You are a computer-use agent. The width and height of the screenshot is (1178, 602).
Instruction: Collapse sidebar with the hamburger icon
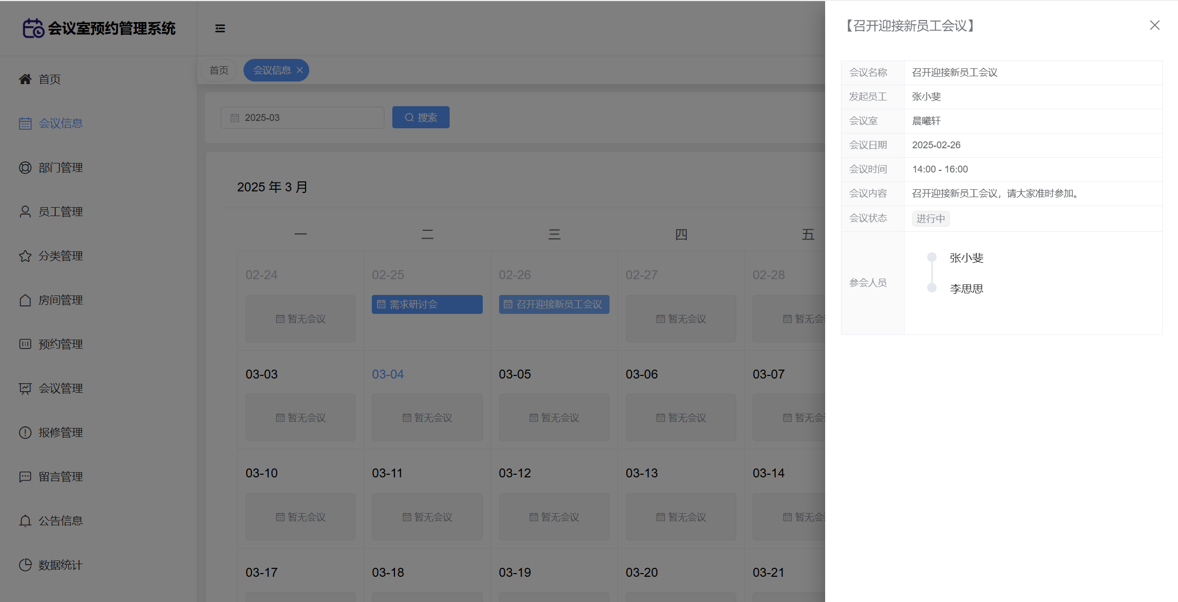pyautogui.click(x=220, y=28)
